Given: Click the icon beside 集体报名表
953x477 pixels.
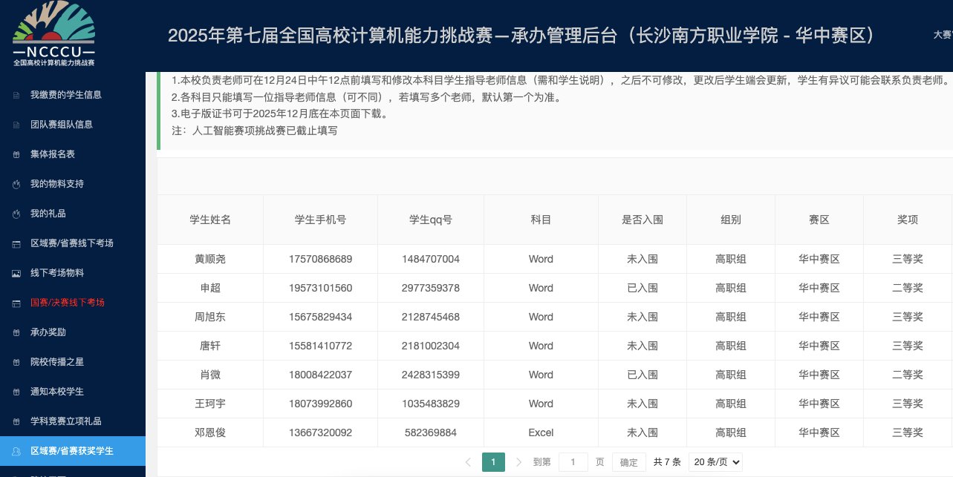Looking at the screenshot, I should (16, 154).
